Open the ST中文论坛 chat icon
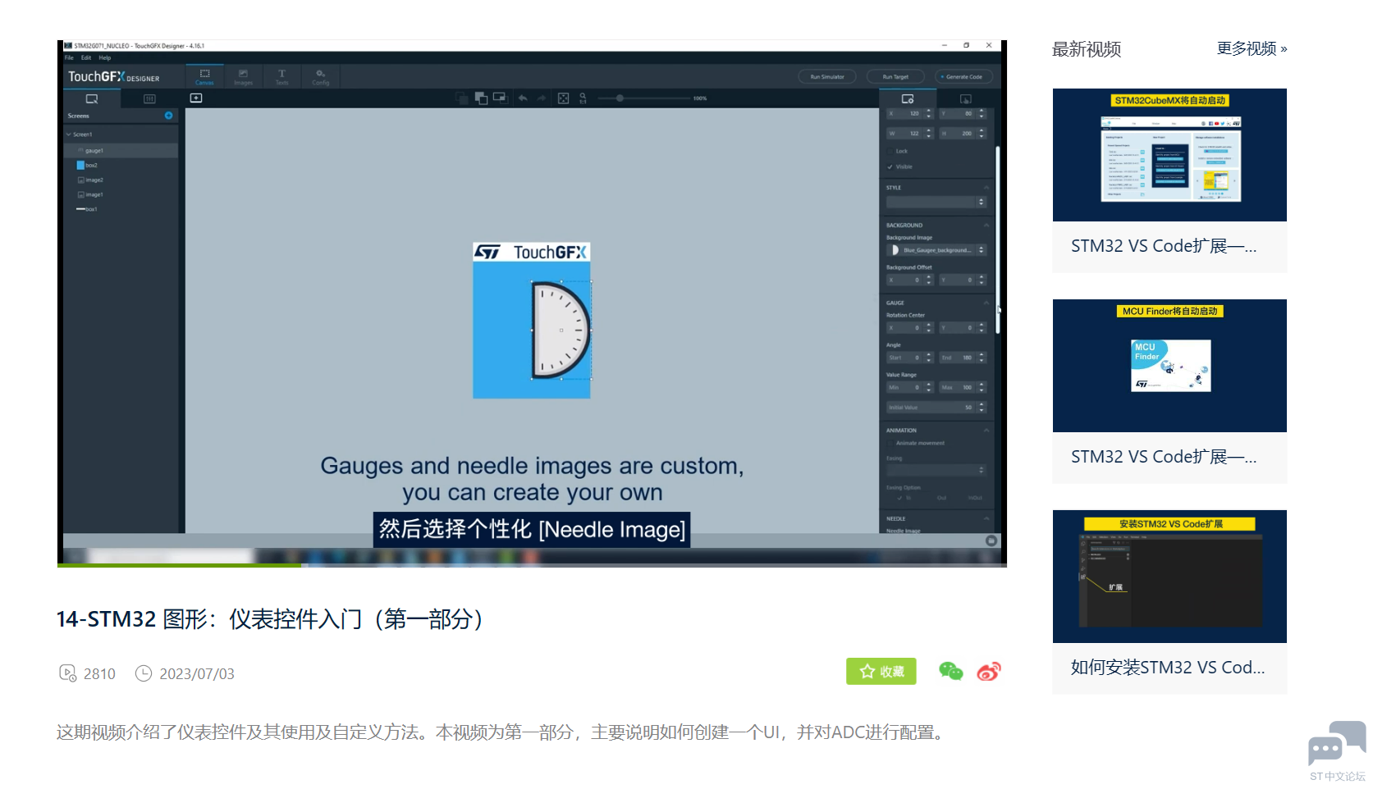This screenshot has width=1373, height=789. [1337, 750]
